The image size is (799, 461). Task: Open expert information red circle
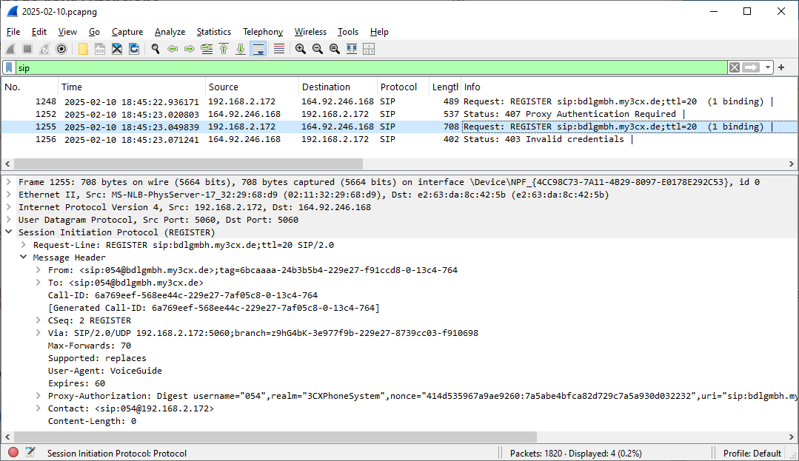click(x=13, y=452)
